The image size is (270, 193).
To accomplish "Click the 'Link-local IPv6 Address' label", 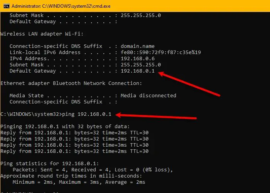I will (45, 52).
